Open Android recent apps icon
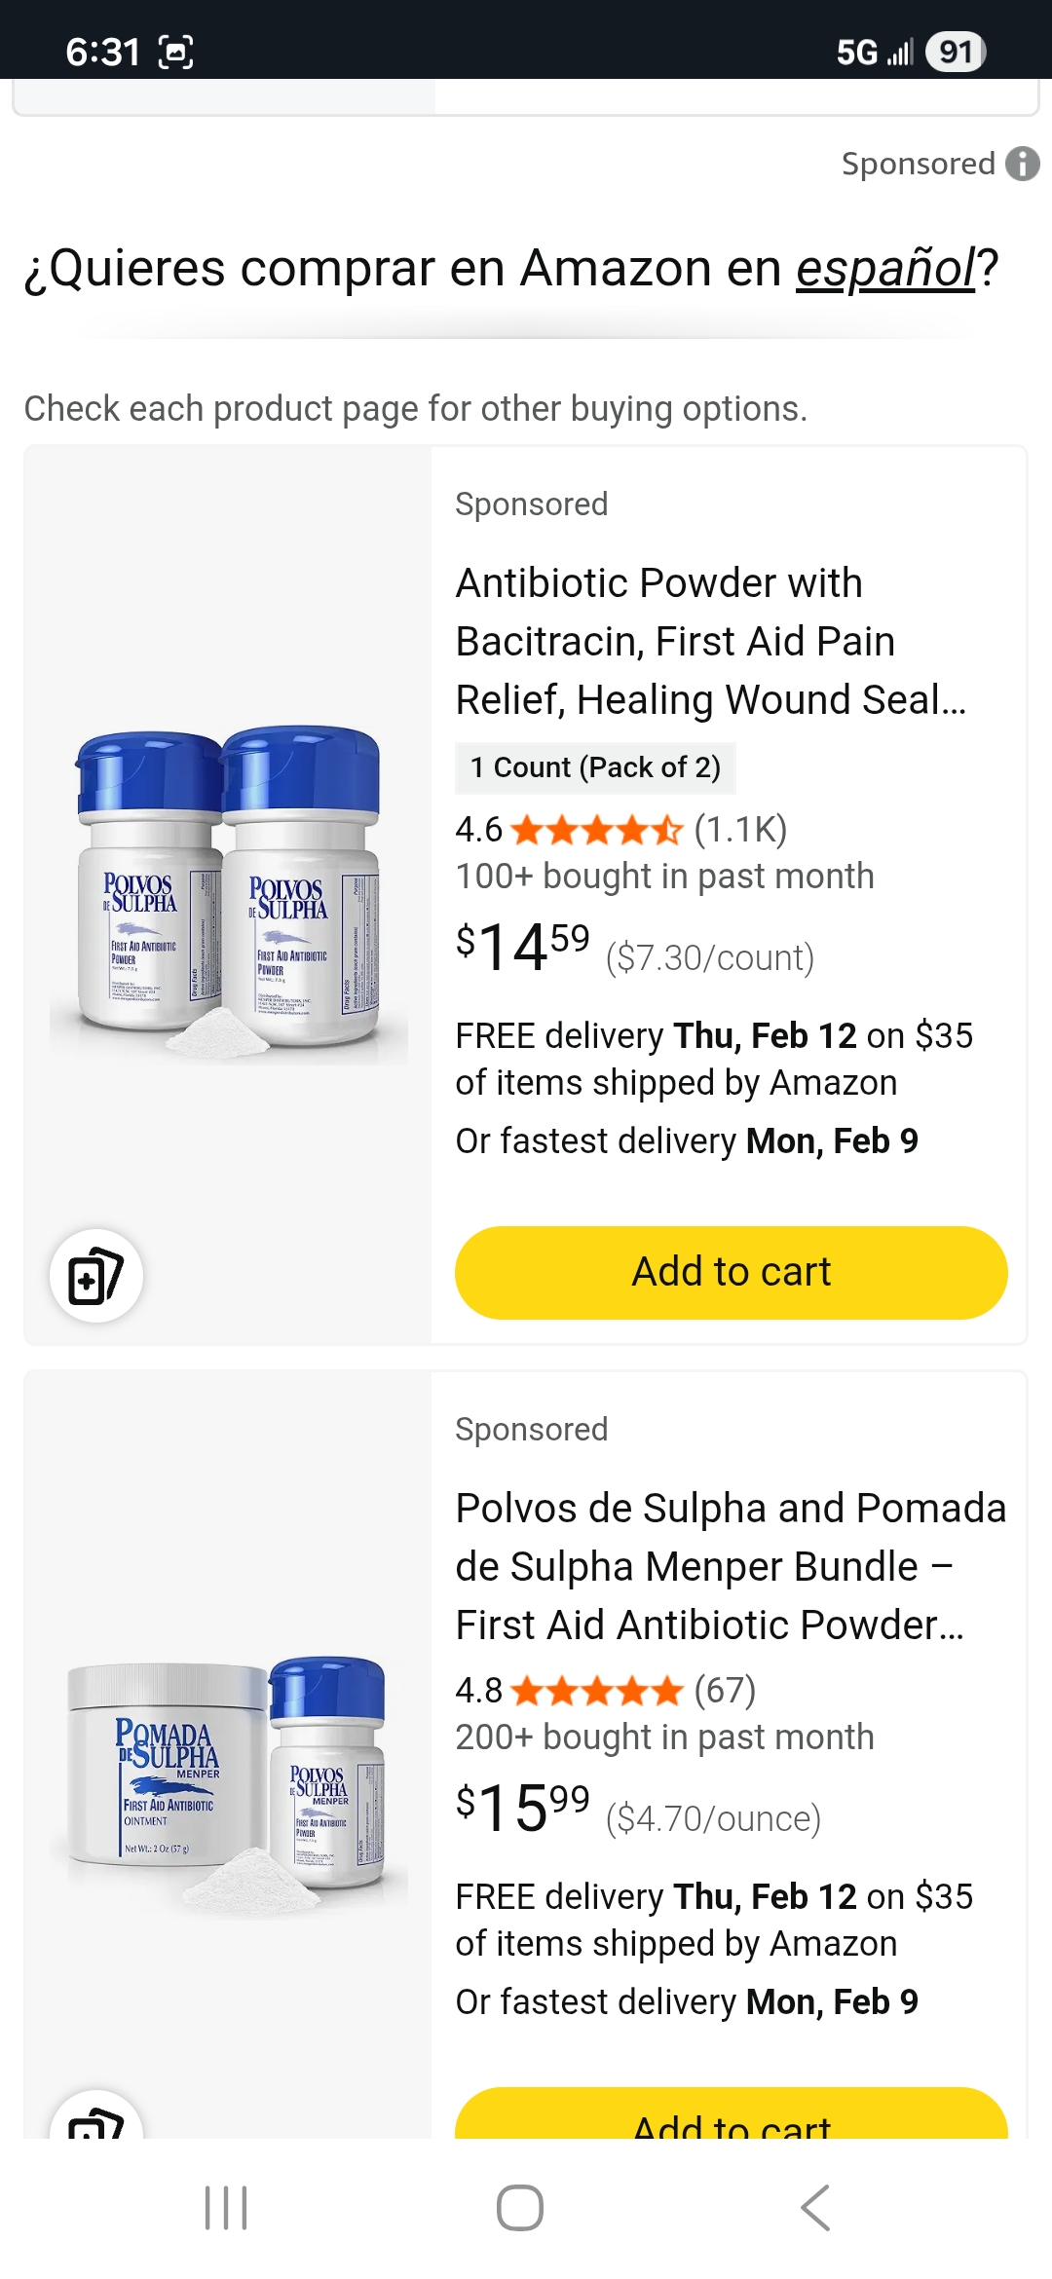The image size is (1052, 2279). tap(226, 2207)
